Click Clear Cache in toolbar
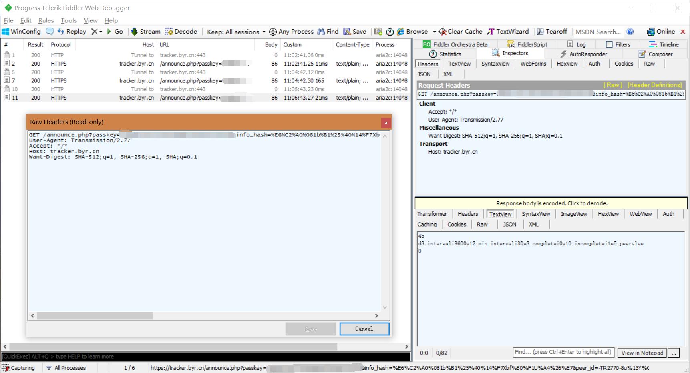Viewport: 690px width, 373px height. [x=461, y=32]
